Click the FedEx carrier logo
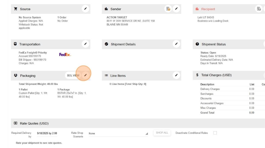The image size is (265, 148). tap(65, 55)
